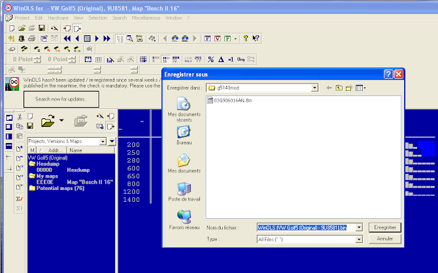The width and height of the screenshot is (438, 273).
Task: Click the yellow Open project folder icon
Action: point(22,28)
